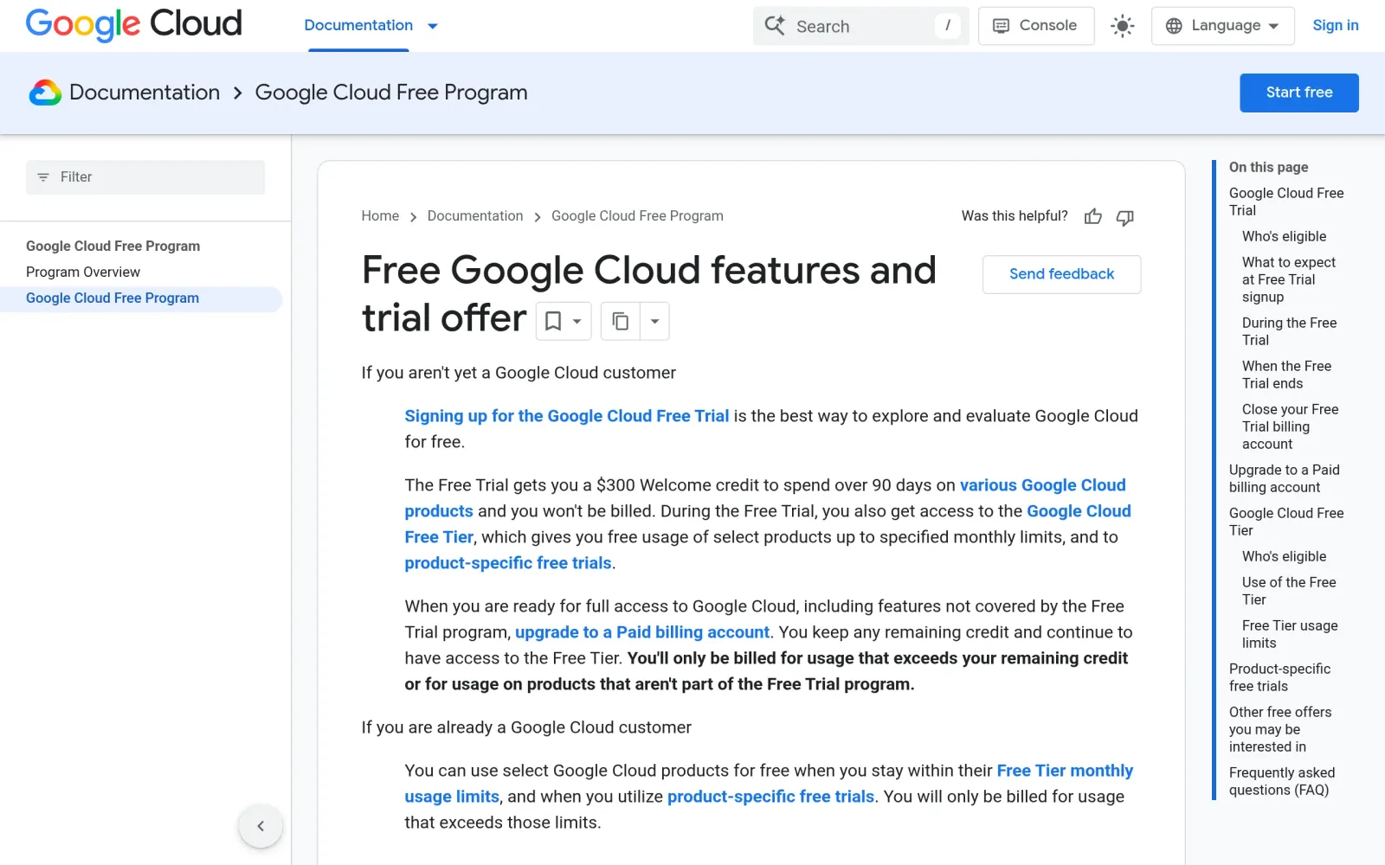1385x865 pixels.
Task: Jump to Free Tier usage limits
Action: tap(1290, 634)
